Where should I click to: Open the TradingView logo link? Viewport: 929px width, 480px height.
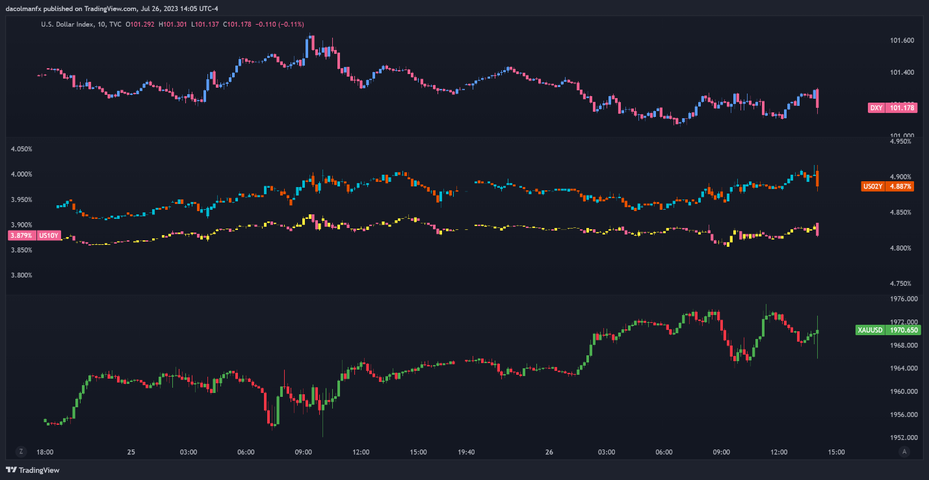(32, 470)
